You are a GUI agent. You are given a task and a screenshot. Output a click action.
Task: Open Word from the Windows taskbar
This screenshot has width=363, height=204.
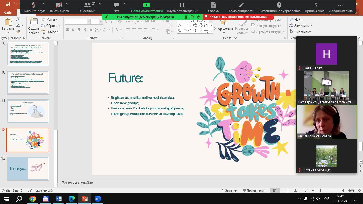coord(58,199)
